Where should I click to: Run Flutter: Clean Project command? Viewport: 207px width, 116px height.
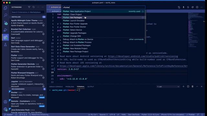coord(103,15)
